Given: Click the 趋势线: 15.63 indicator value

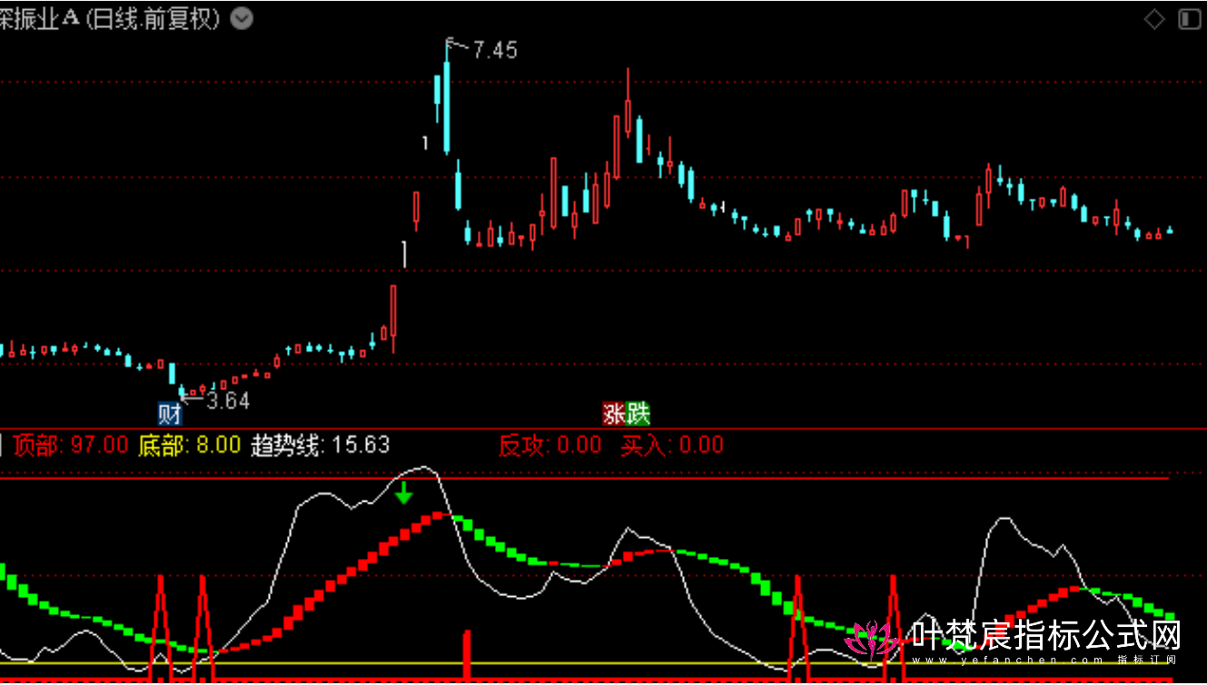Looking at the screenshot, I should (x=321, y=445).
